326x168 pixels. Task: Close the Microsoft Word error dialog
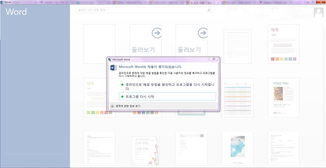coord(214,59)
